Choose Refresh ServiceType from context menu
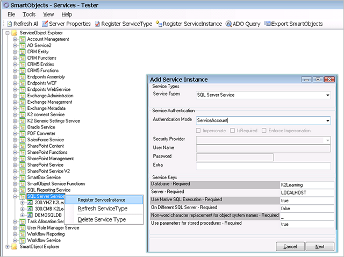This screenshot has width=344, height=257. pyautogui.click(x=104, y=209)
